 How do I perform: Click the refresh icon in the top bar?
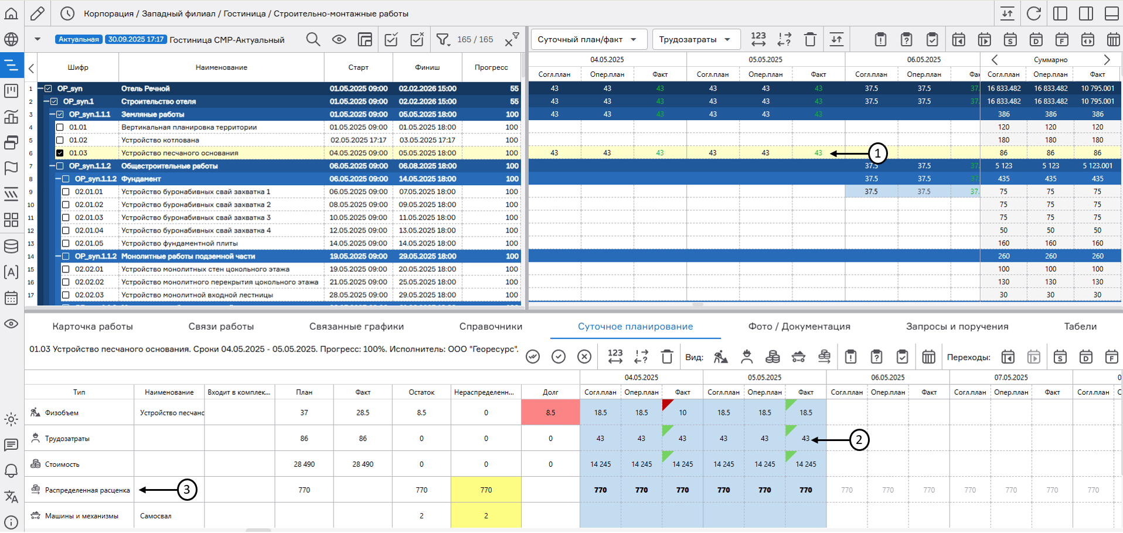coord(1034,13)
